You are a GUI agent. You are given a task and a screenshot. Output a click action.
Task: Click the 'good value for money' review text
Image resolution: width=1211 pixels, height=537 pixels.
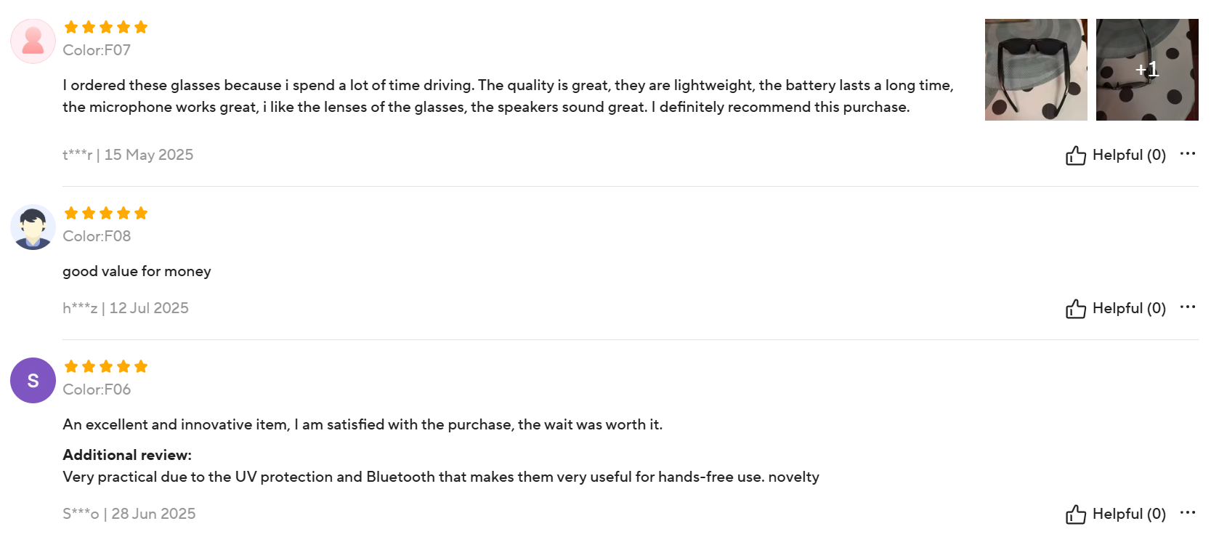[x=137, y=271]
